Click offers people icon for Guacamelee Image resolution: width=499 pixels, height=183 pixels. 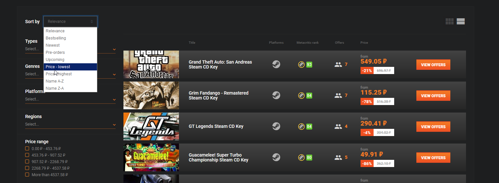338,158
